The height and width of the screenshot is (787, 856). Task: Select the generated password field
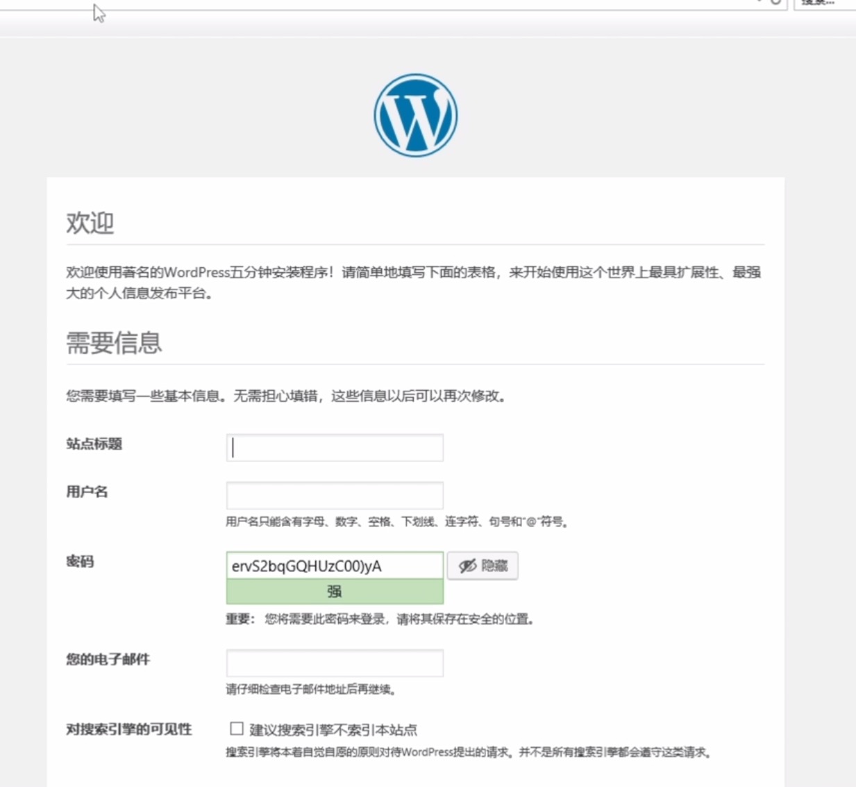(335, 566)
